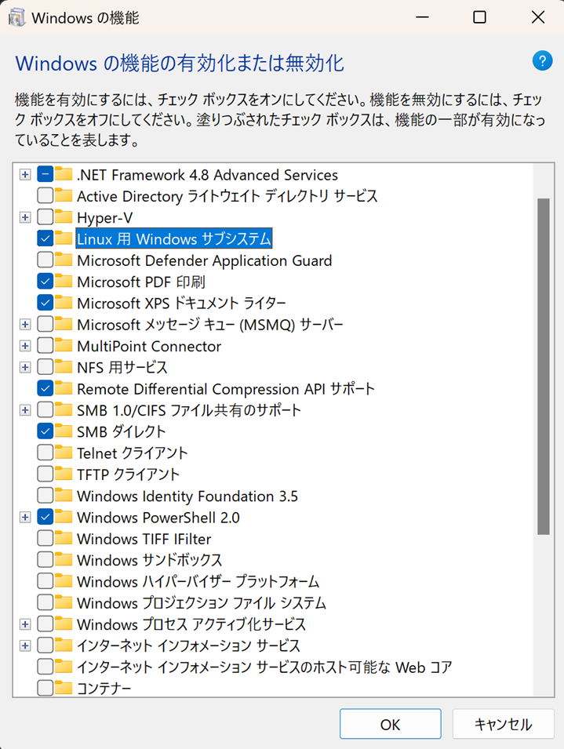564x749 pixels.
Task: Select Microsoft Defender Application Guard item
Action: tap(204, 260)
